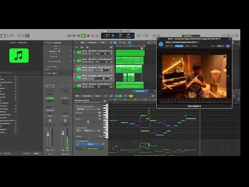Select the Piano Roll editor tab
Viewport: 249px width, 187px height.
pos(140,91)
